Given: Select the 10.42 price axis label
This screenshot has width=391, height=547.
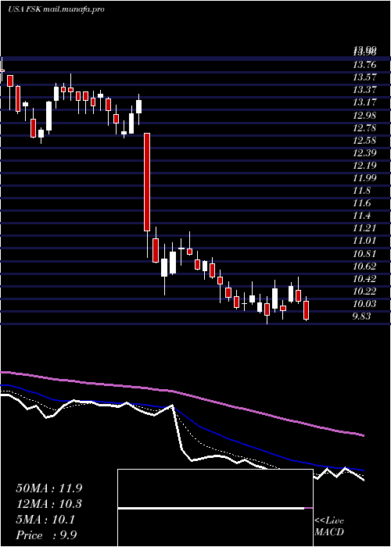Looking at the screenshot, I should tap(364, 279).
